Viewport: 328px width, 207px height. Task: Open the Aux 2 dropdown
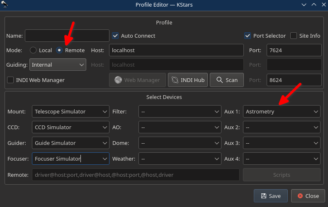[x=282, y=127]
